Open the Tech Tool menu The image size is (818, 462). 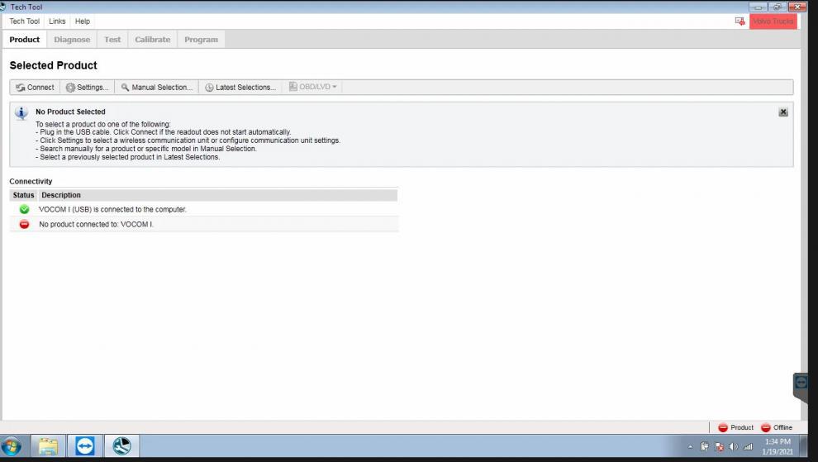[x=25, y=21]
